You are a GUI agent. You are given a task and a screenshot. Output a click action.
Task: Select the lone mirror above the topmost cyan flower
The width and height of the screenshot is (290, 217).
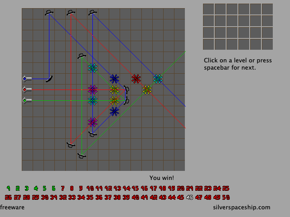click(82, 56)
